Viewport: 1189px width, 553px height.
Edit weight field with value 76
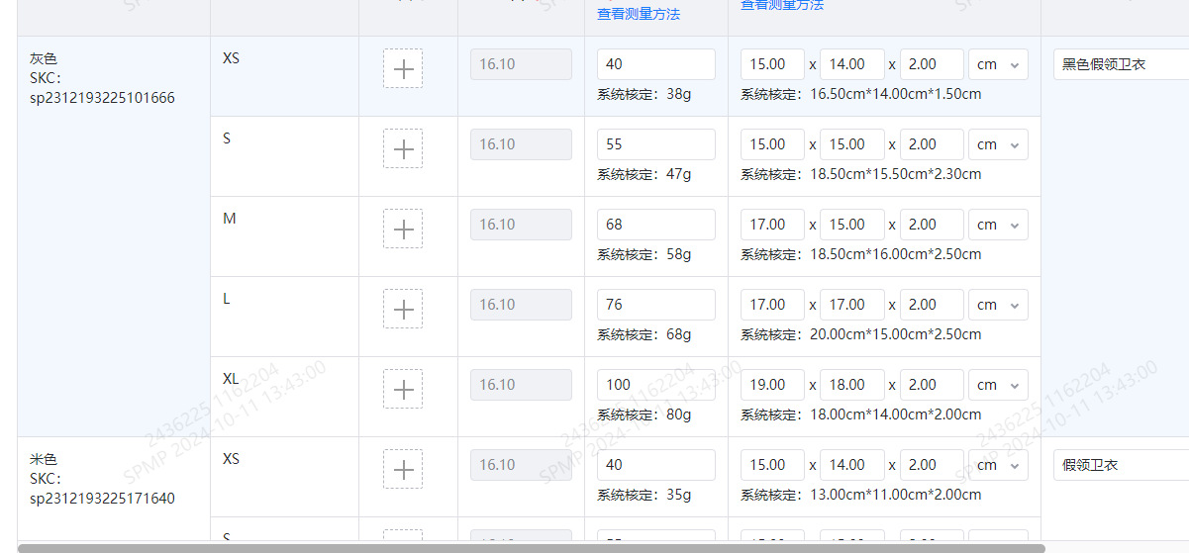(656, 305)
